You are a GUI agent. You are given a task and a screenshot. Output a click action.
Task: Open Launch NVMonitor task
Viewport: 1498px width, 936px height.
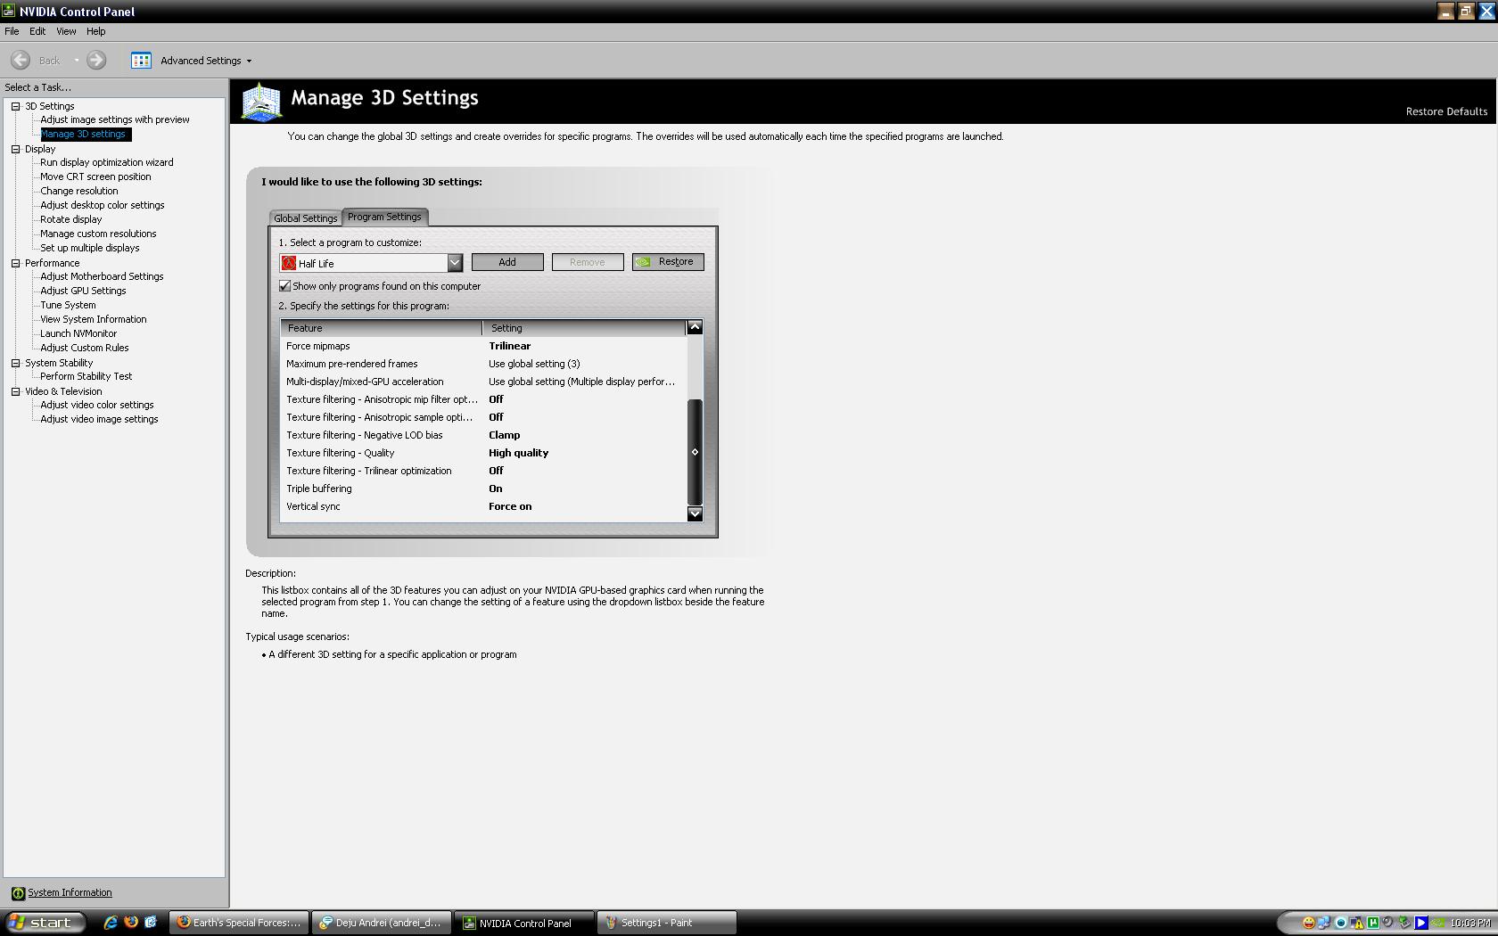78,333
